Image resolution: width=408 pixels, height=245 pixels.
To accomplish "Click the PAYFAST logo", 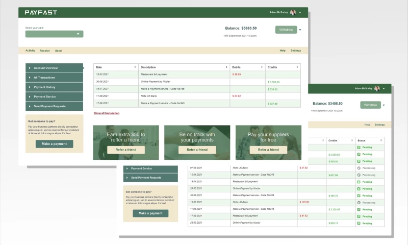I will click(x=41, y=12).
